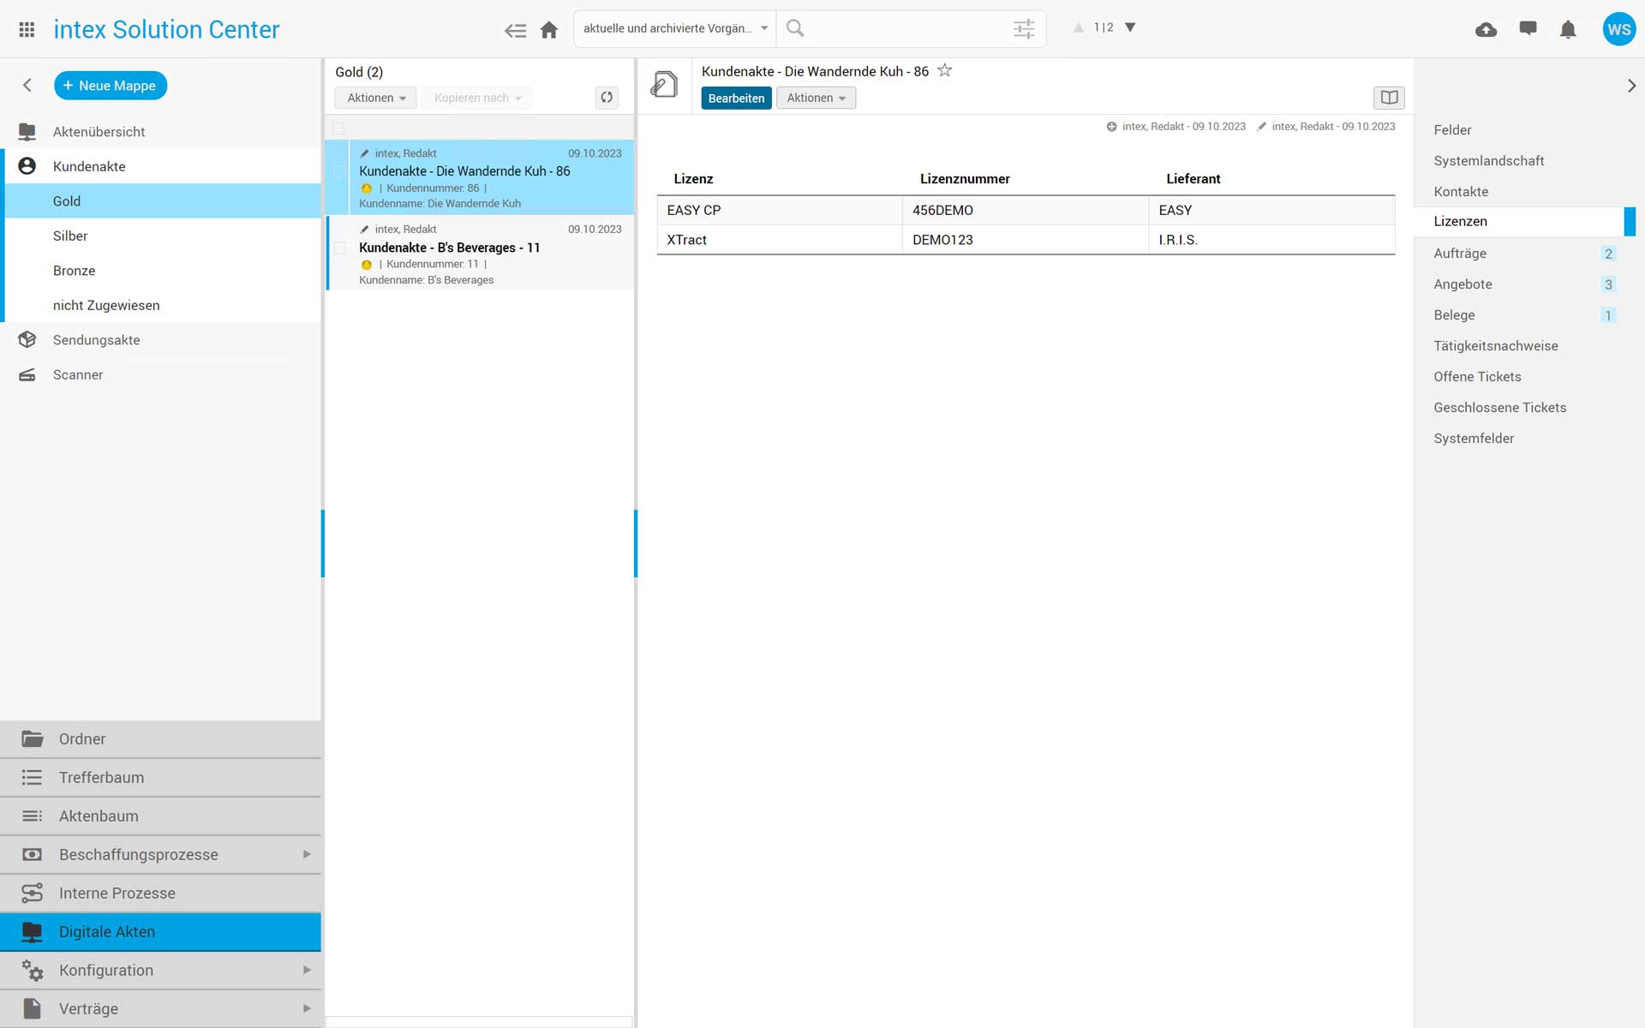The height and width of the screenshot is (1028, 1645).
Task: Focus the search input field
Action: (904, 28)
